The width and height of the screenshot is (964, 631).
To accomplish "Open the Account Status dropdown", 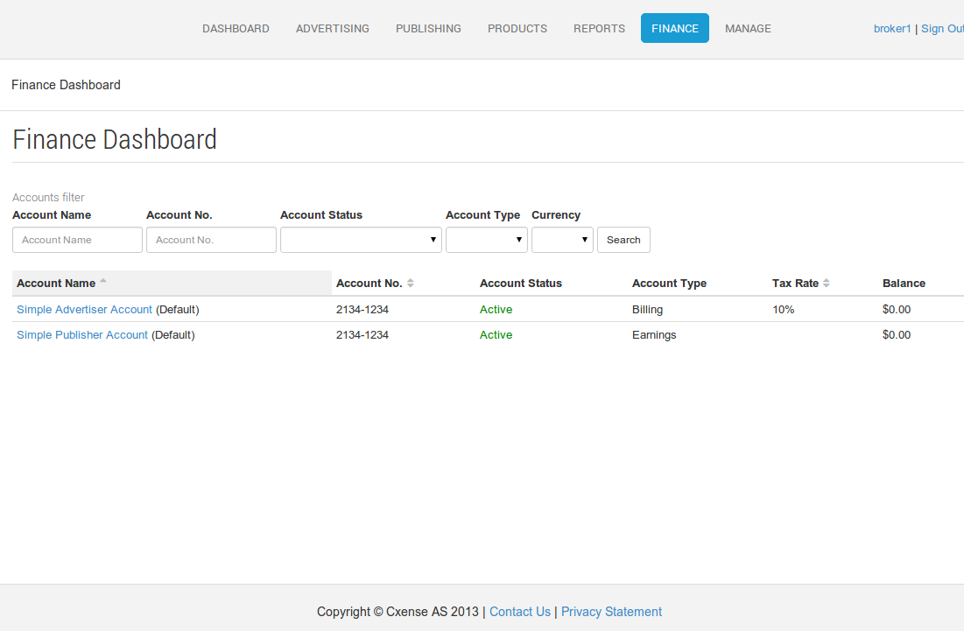I will pos(361,240).
